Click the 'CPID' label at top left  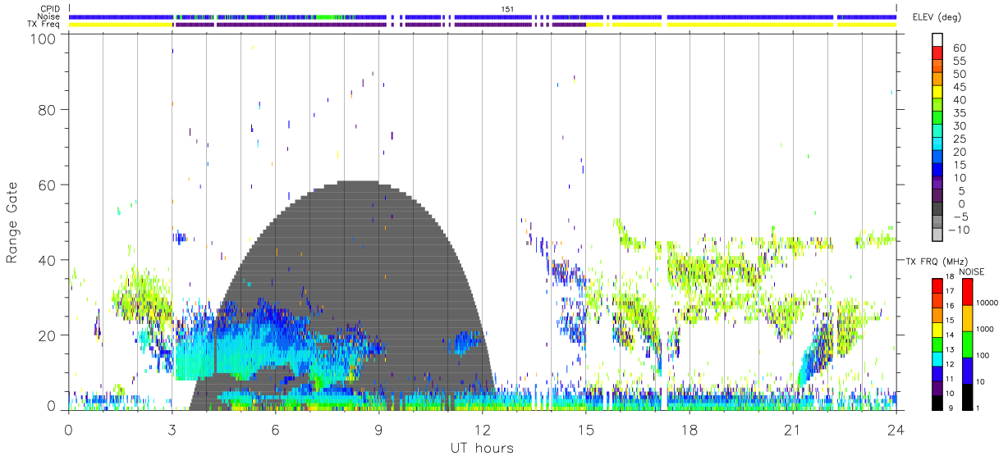pos(49,9)
